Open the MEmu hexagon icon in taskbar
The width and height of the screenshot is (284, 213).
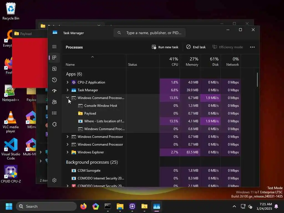[95, 206]
